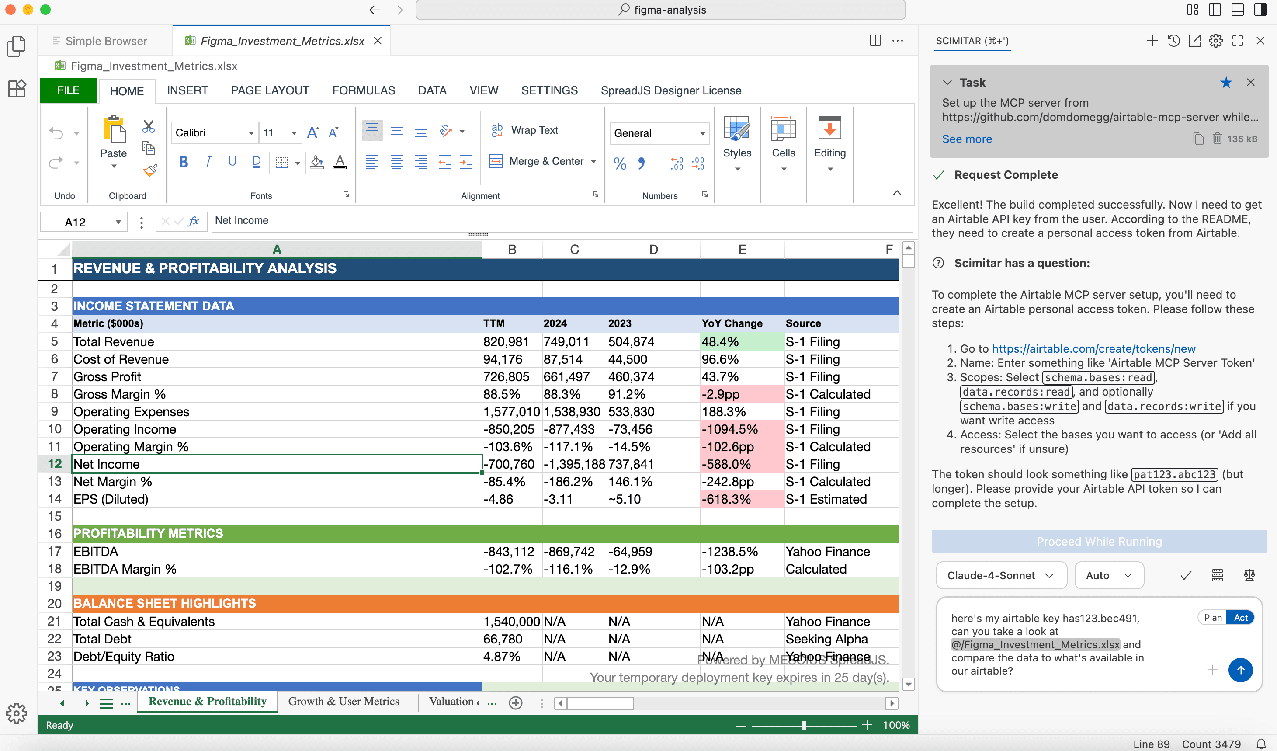Open the Insert Function (fx) tool
The width and height of the screenshot is (1277, 751).
[193, 222]
